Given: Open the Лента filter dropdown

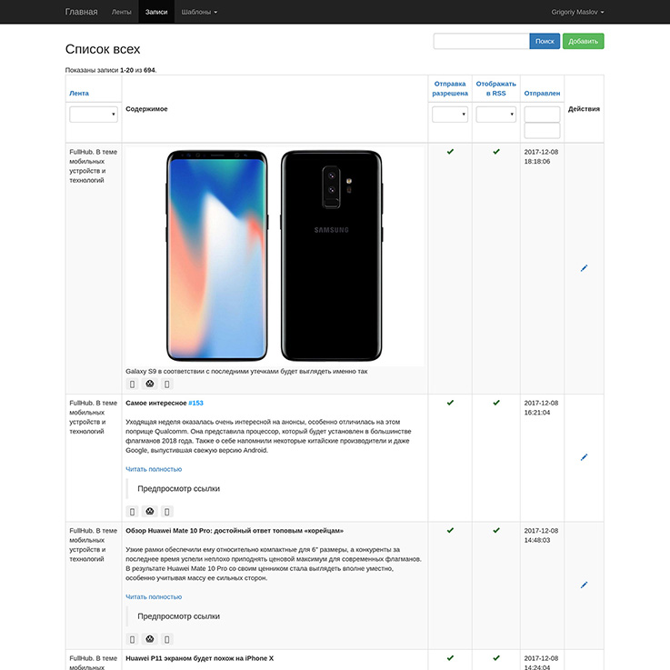Looking at the screenshot, I should (94, 115).
